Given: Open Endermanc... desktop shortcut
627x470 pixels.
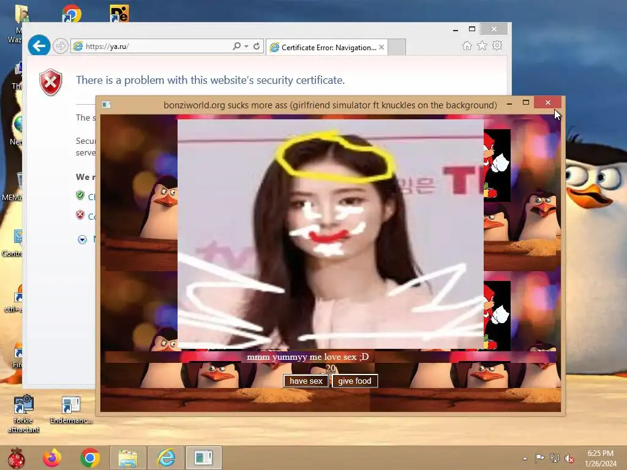Looking at the screenshot, I should 71,409.
